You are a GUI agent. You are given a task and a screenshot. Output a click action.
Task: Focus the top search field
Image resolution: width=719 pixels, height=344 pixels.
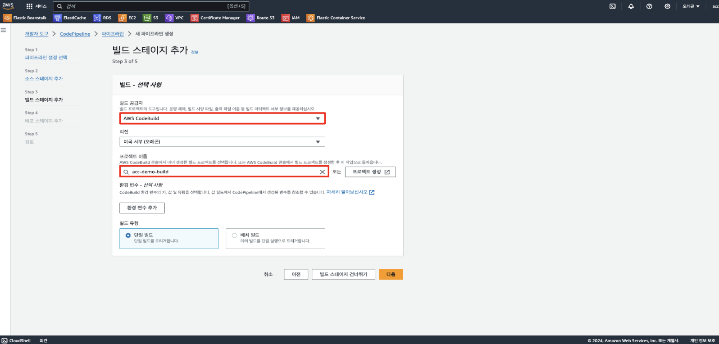[151, 6]
